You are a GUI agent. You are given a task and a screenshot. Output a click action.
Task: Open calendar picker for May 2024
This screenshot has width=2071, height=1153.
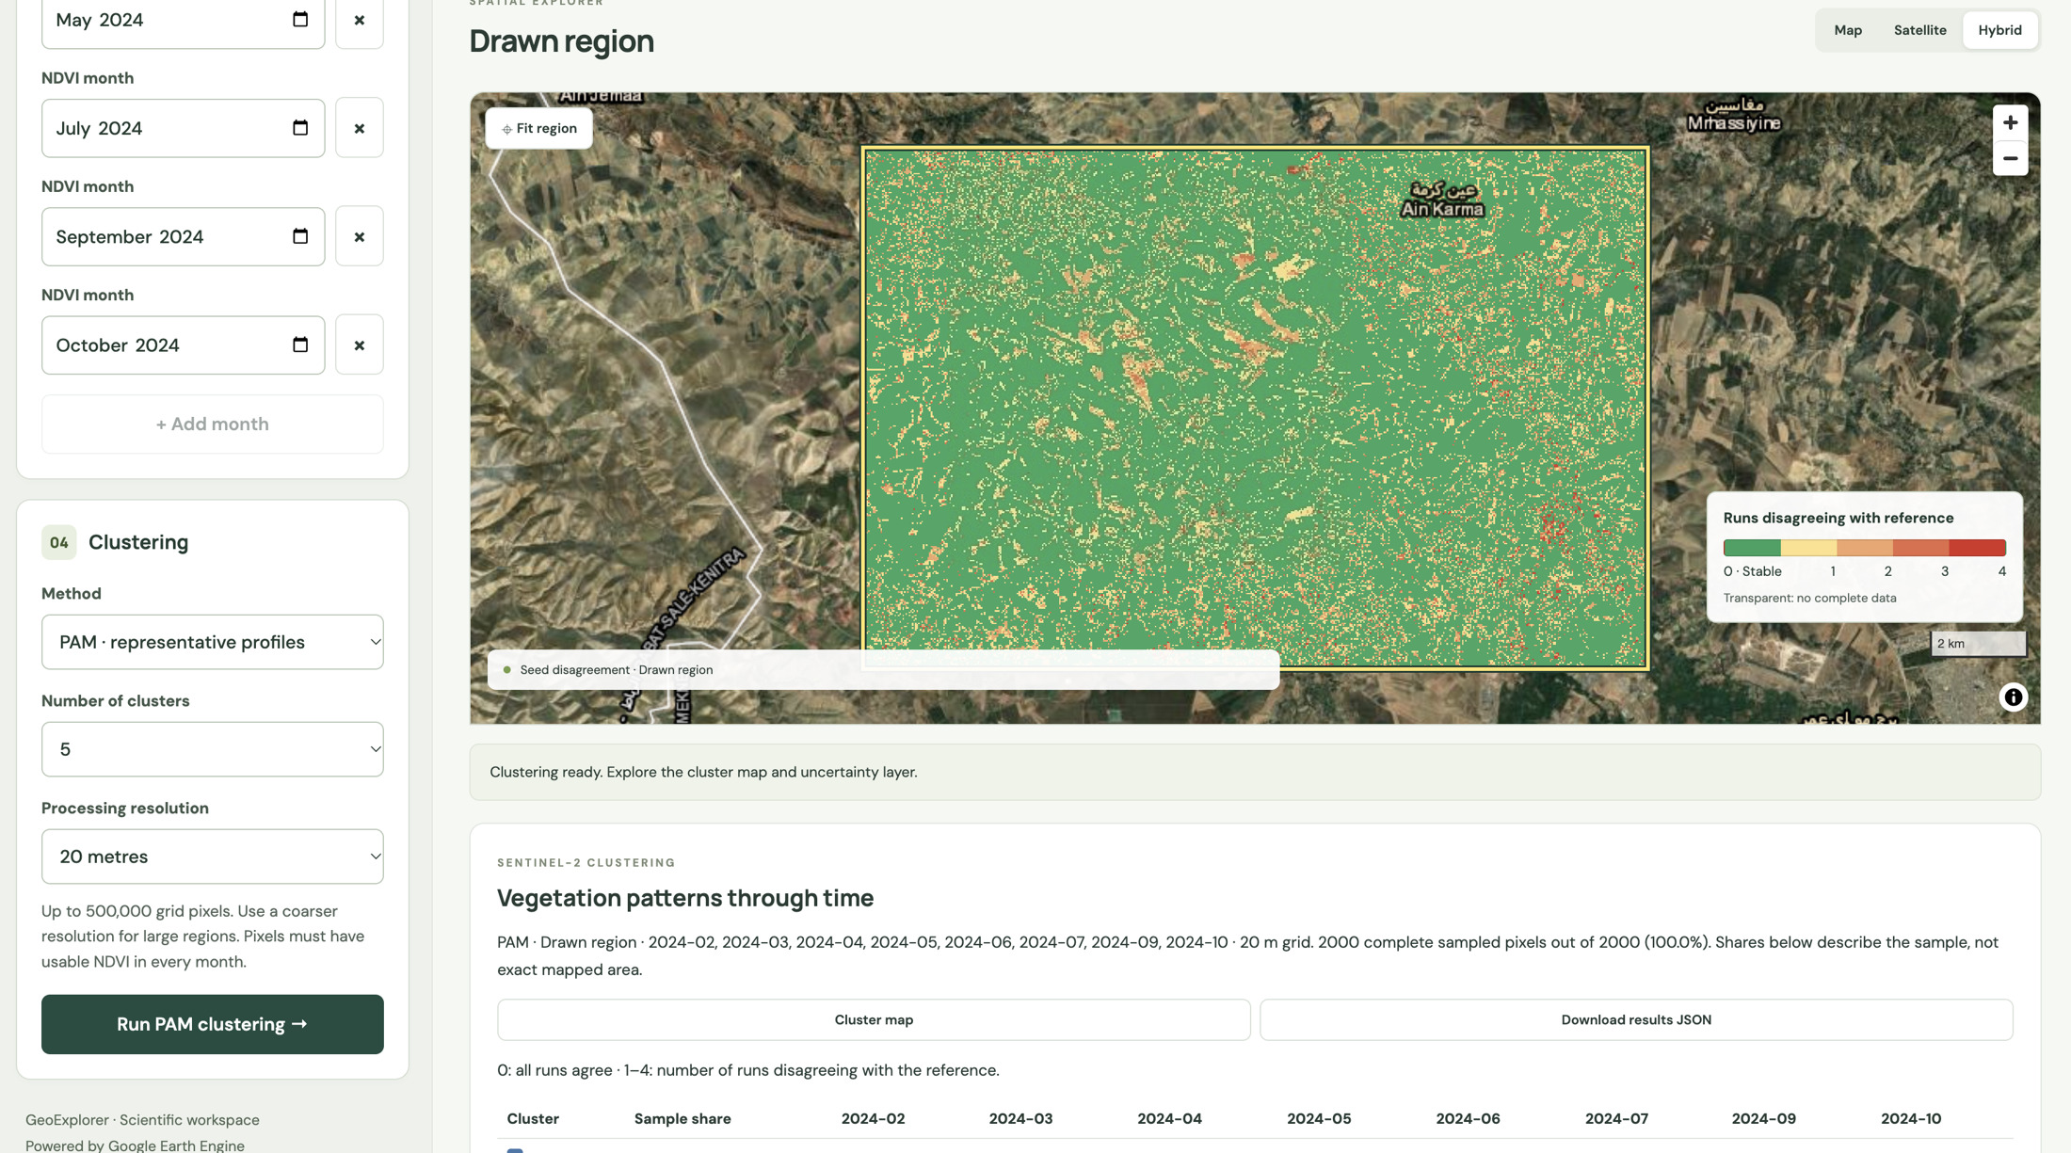tap(300, 19)
